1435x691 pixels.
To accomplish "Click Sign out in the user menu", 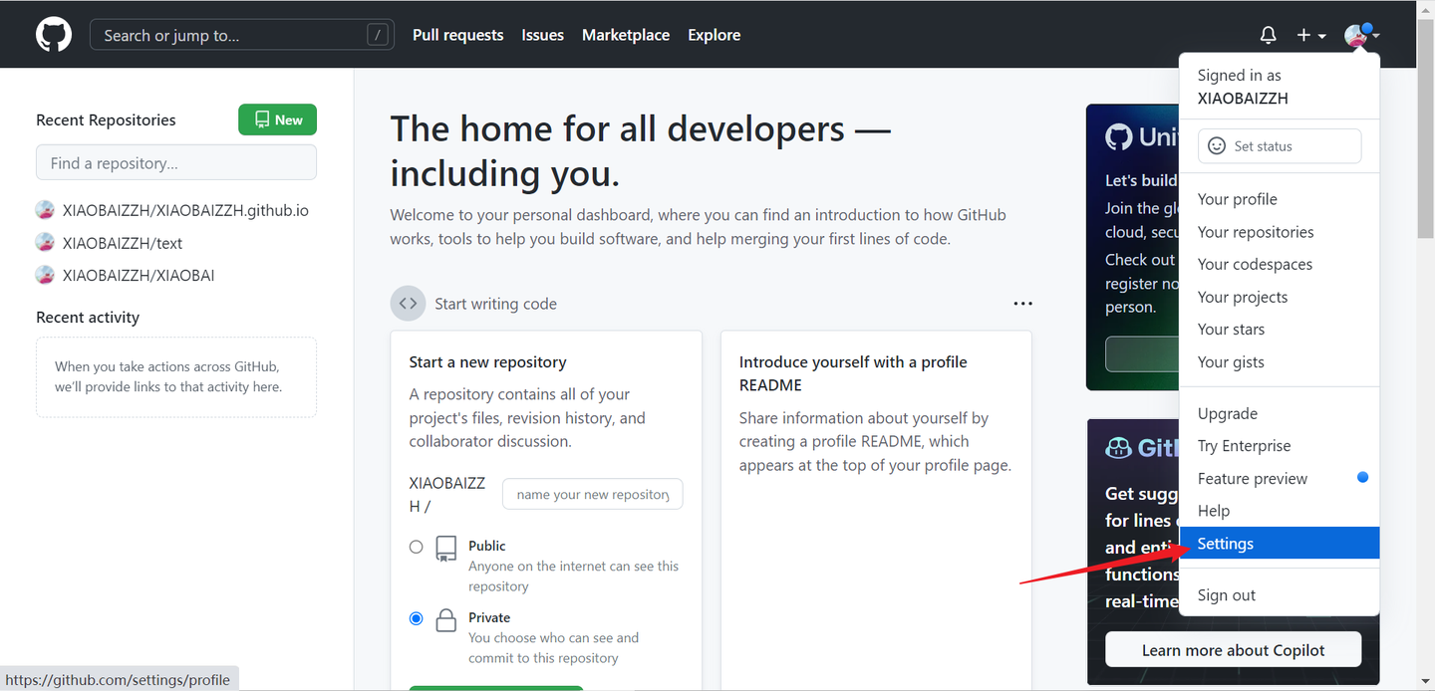I will click(x=1280, y=595).
